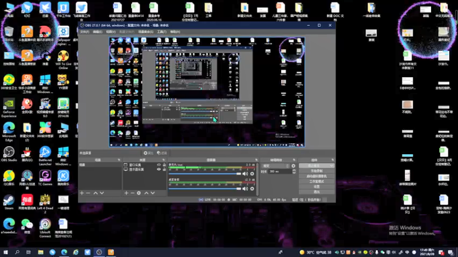Open the 帮助(H) menu in OBS
Viewport: 458px width, 257px height.
click(175, 32)
